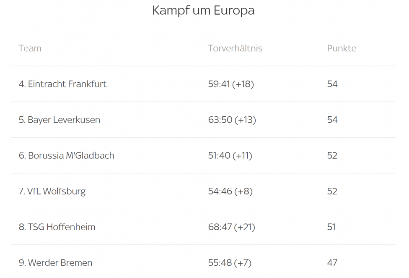Select the Team column header

pos(30,48)
